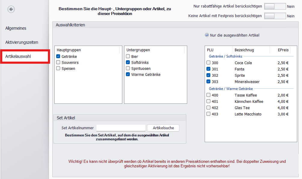Image resolution: width=302 pixels, height=179 pixels.
Task: Click the '2,00 €' price cell
Action: pyautogui.click(x=283, y=95)
